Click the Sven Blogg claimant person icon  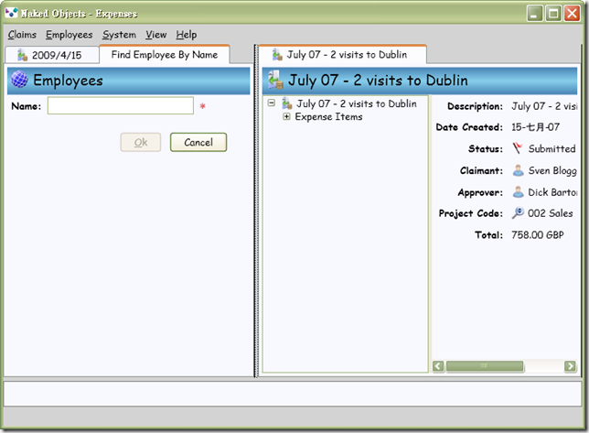518,170
